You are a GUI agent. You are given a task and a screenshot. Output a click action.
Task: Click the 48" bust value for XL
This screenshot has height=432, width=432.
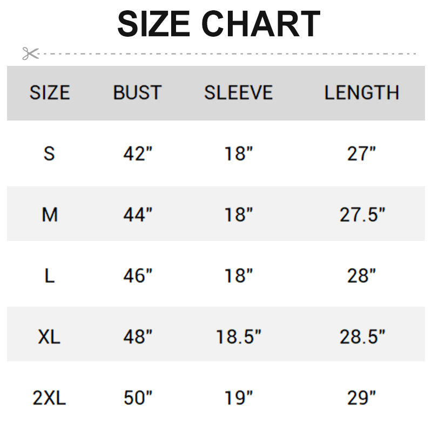tap(138, 337)
